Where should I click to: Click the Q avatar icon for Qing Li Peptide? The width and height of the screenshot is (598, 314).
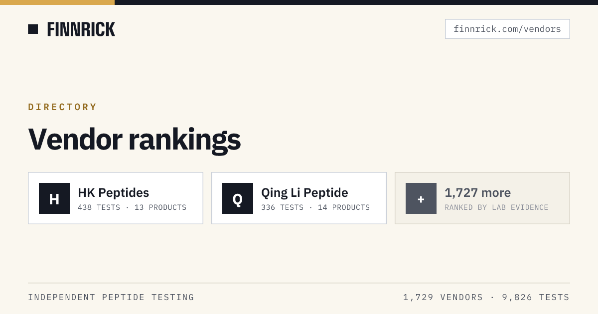pos(238,198)
